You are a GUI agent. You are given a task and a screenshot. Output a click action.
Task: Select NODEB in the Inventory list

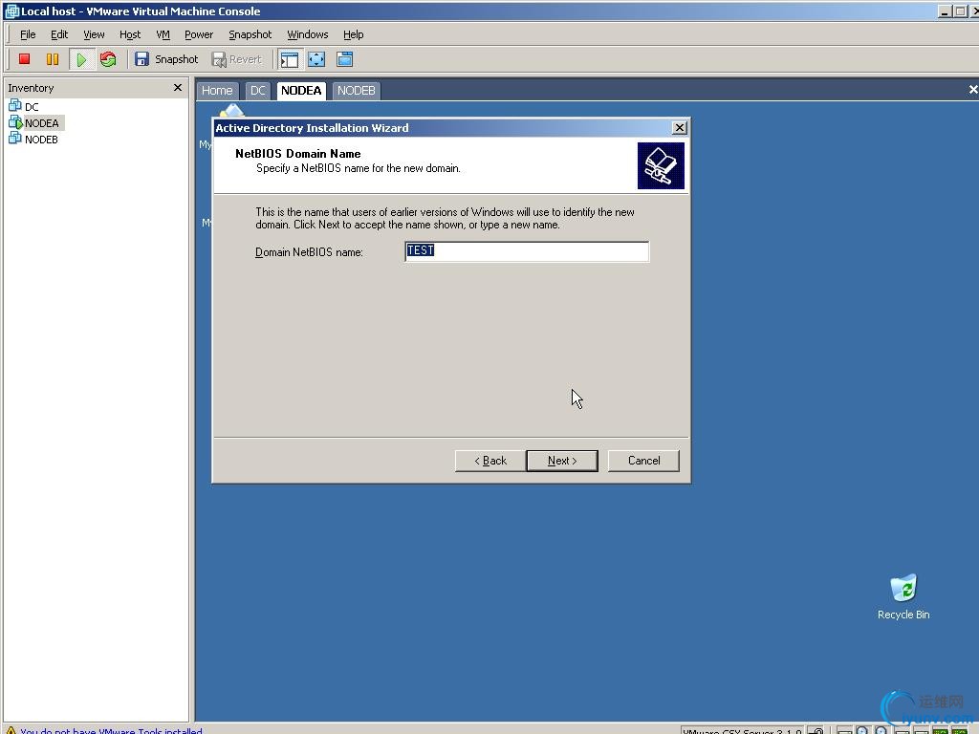[x=33, y=140]
